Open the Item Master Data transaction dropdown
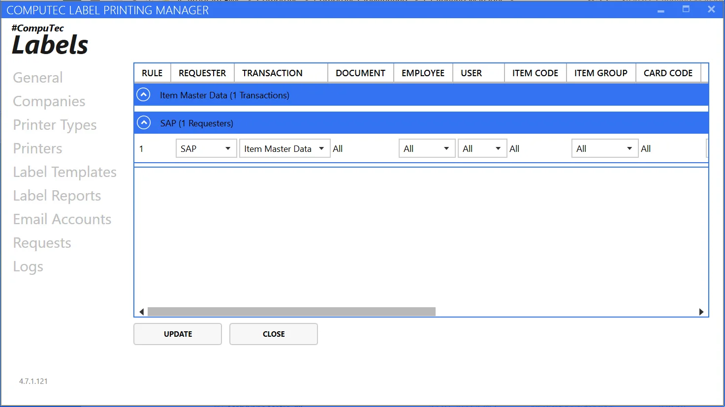Viewport: 725px width, 407px height. (284, 148)
